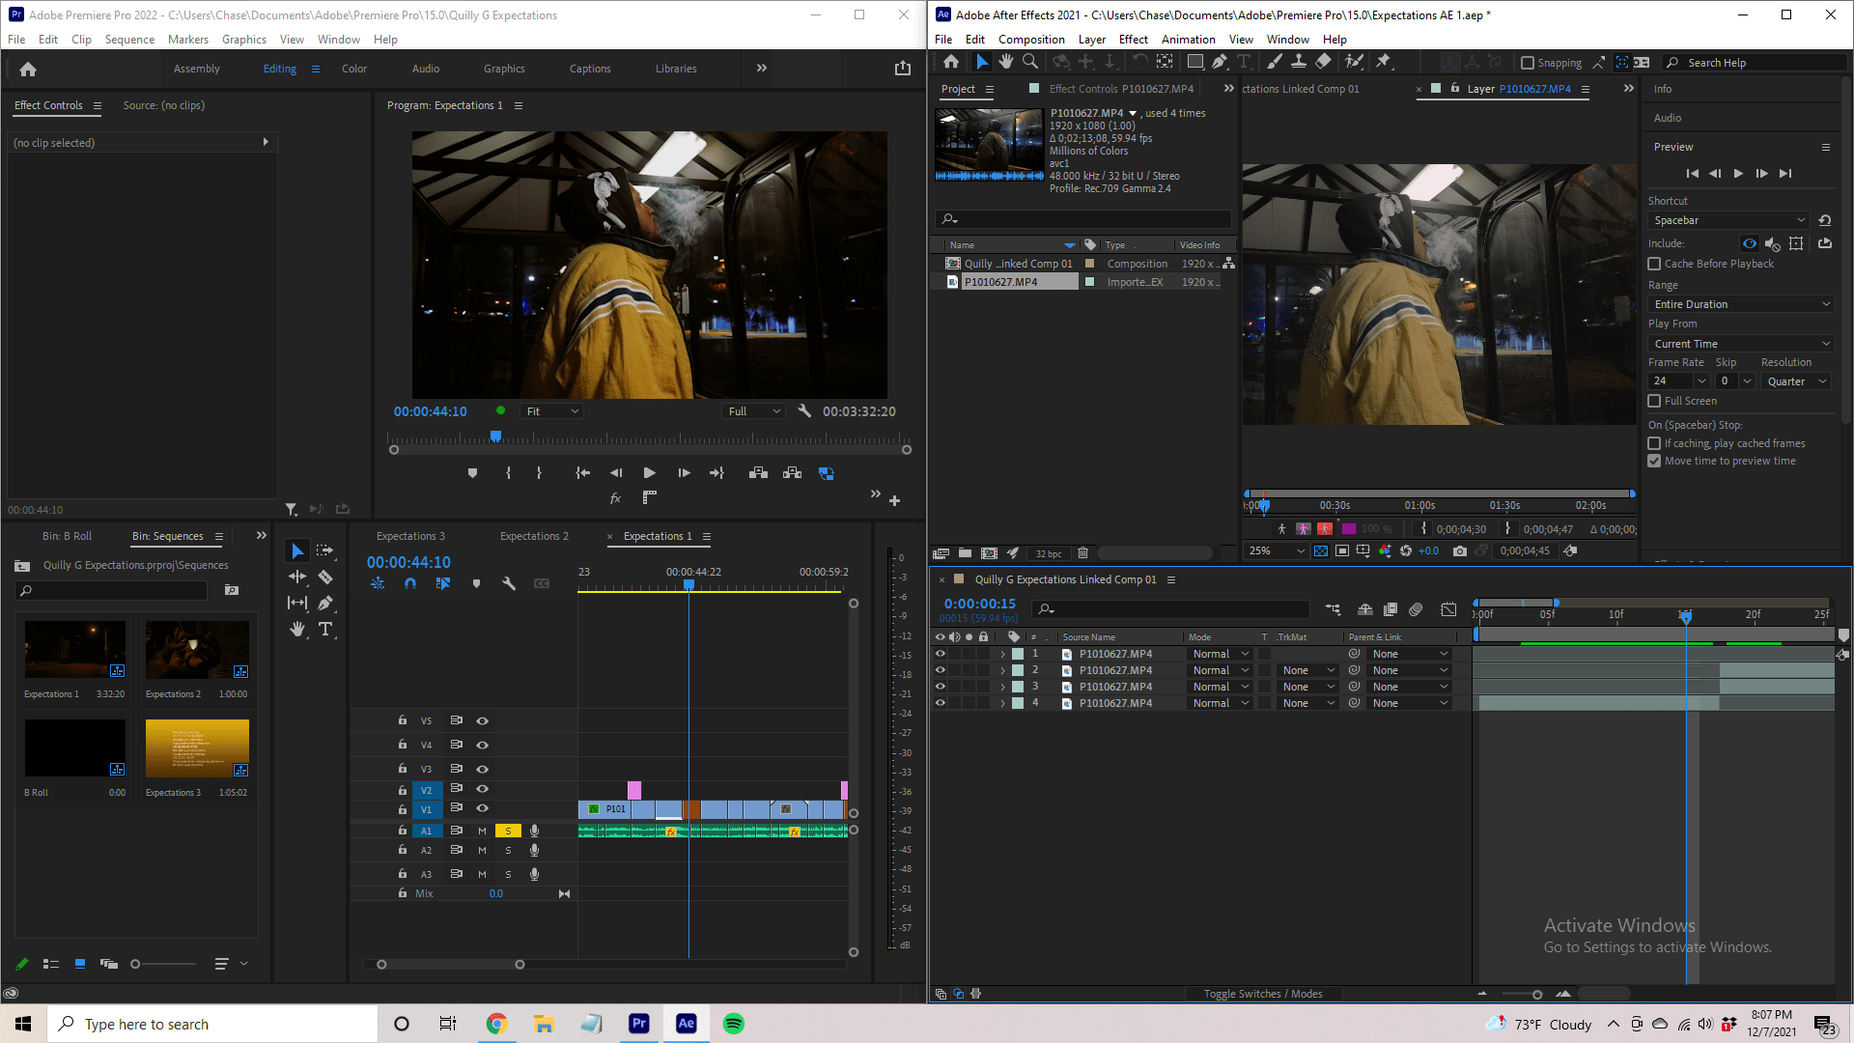
Task: Click Toggle Switches / Modes at the bottom
Action: [1263, 993]
